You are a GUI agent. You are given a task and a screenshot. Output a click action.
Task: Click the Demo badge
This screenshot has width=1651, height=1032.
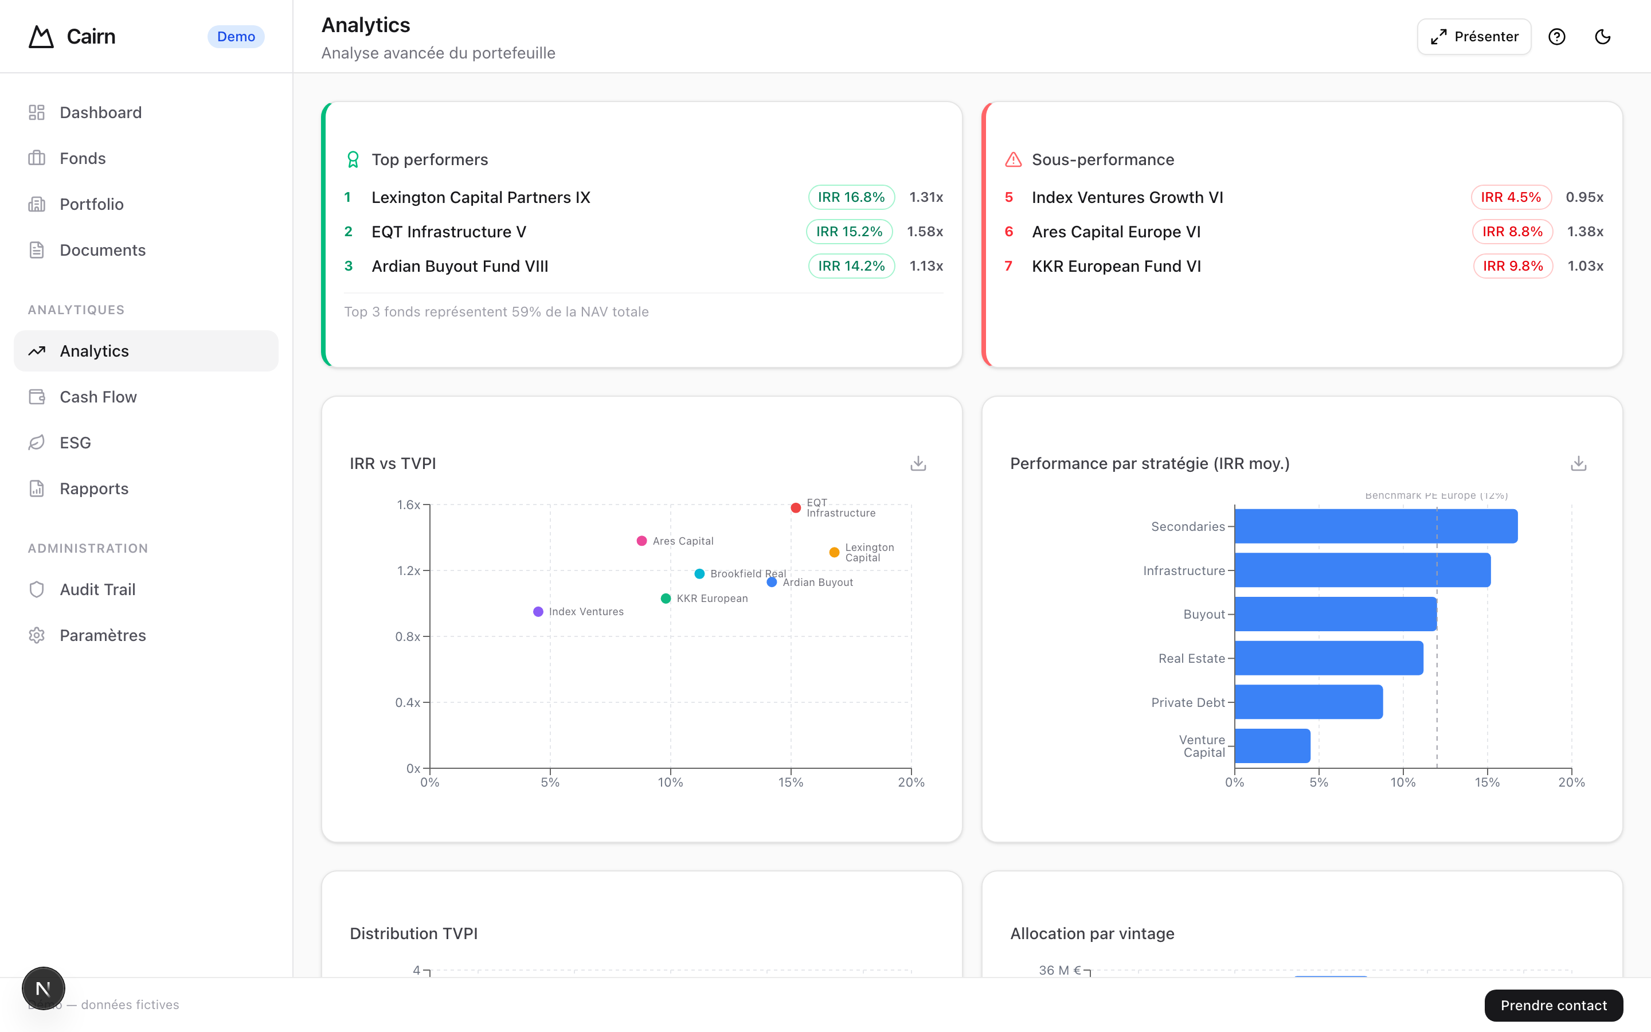[x=236, y=37]
